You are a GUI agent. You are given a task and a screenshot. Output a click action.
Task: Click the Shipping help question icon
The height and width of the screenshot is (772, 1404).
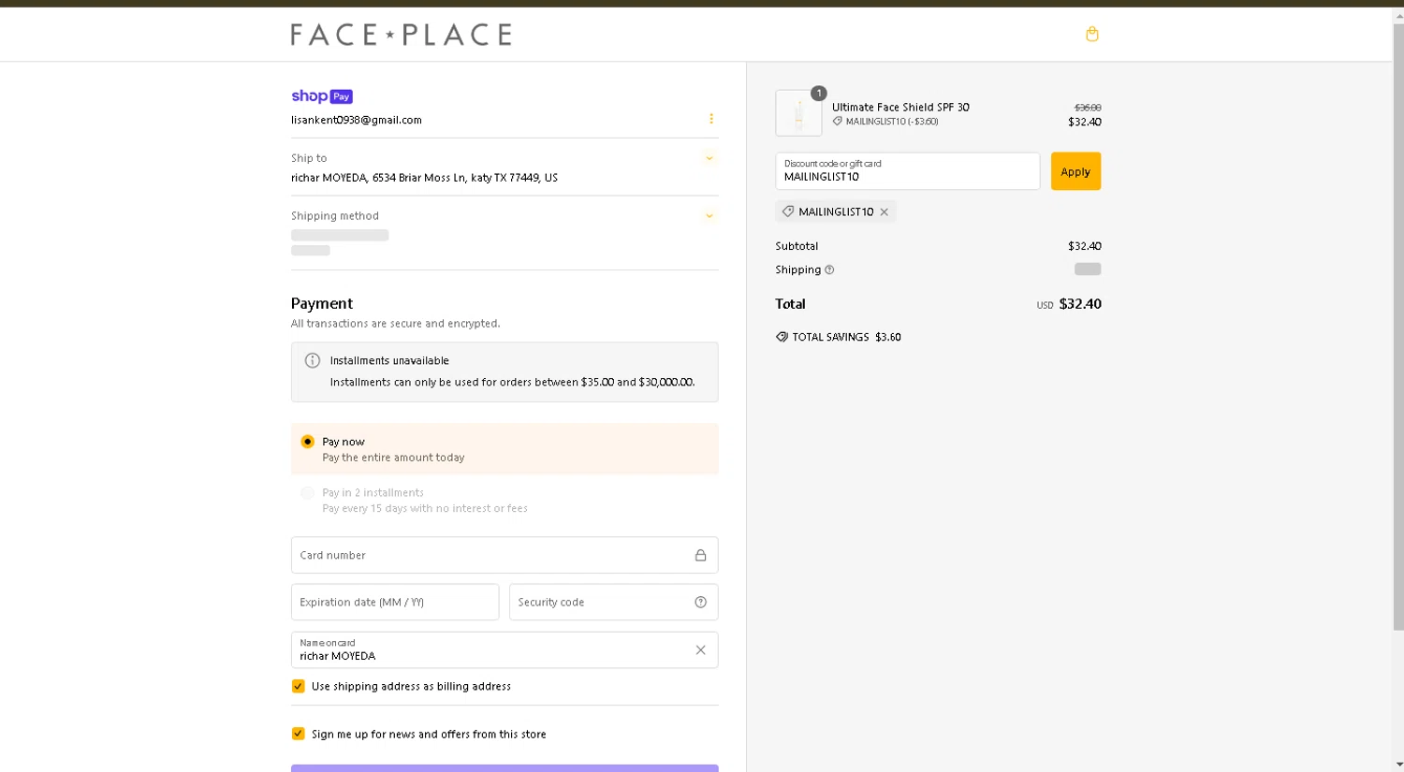pos(829,269)
